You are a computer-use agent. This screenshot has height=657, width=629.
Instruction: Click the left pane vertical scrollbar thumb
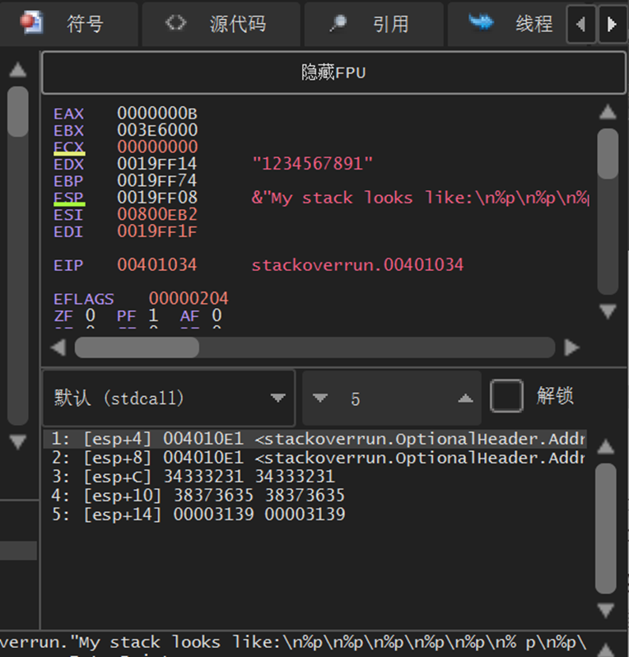pyautogui.click(x=17, y=111)
